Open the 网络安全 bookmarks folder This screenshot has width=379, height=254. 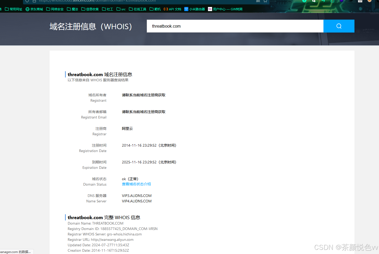[x=55, y=9]
